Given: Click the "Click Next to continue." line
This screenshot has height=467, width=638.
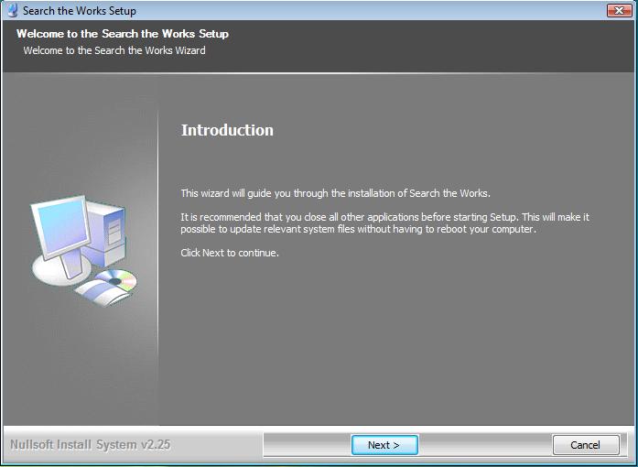Looking at the screenshot, I should pyautogui.click(x=230, y=253).
